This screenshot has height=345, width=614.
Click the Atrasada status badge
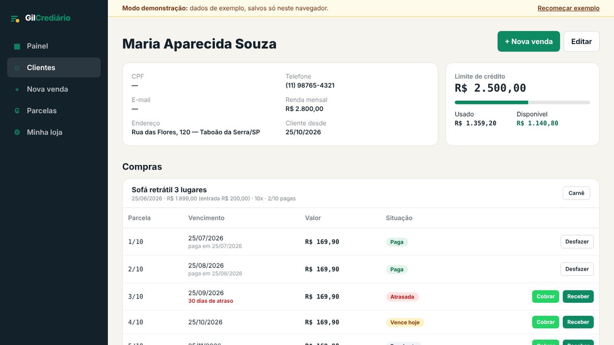[402, 297]
